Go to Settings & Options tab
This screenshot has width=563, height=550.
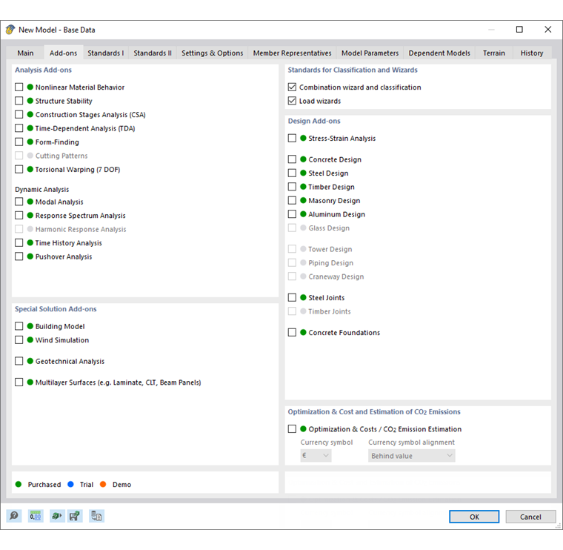pos(212,53)
